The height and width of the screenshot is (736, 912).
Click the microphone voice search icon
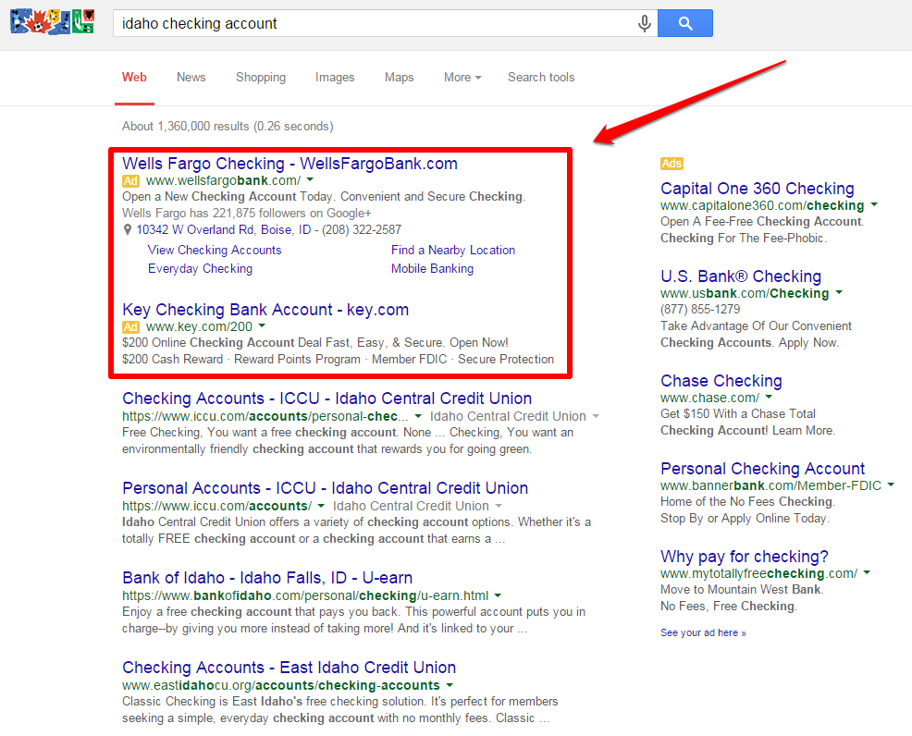pyautogui.click(x=644, y=23)
